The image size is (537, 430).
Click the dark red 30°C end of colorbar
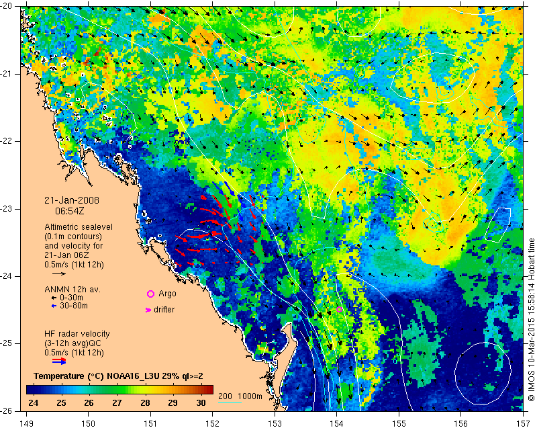point(207,389)
